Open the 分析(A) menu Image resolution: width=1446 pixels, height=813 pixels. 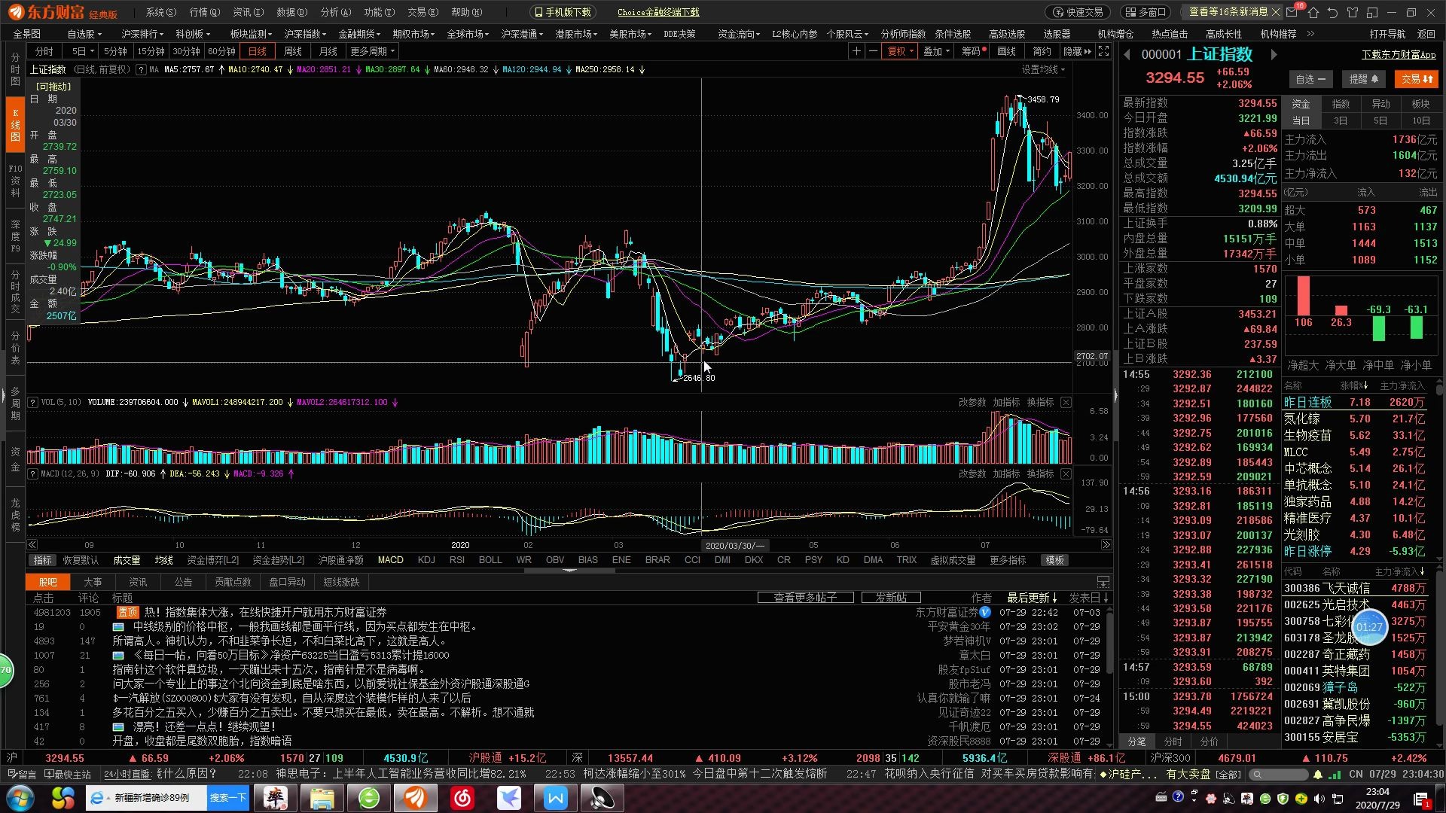[335, 13]
